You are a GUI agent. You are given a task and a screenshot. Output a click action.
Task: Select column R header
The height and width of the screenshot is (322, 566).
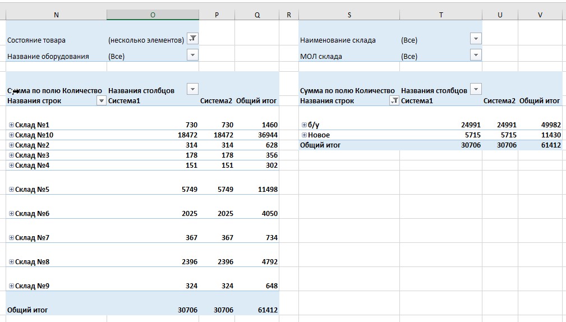[x=288, y=15]
